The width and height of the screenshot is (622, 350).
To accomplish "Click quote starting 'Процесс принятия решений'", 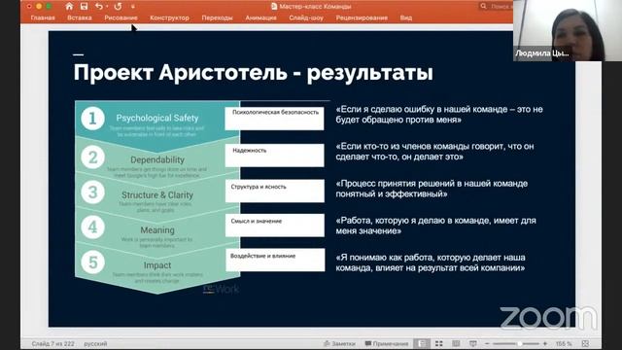I will (x=432, y=189).
